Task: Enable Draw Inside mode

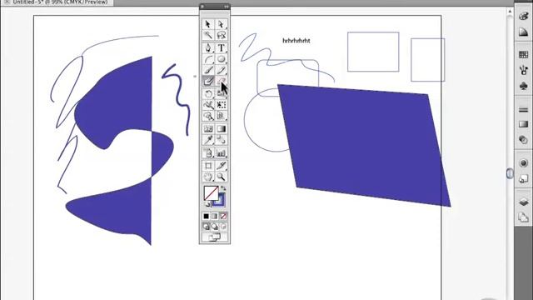Action: 223,227
